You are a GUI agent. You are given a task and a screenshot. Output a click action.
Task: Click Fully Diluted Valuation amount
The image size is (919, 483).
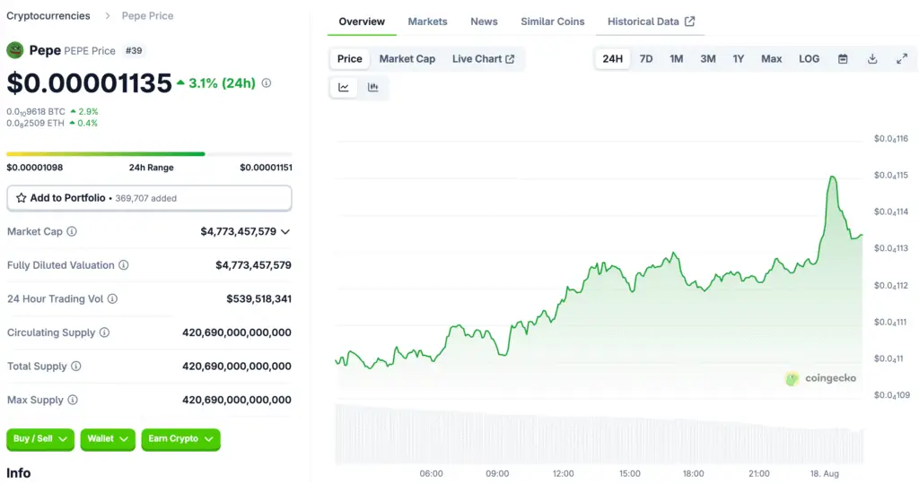[x=253, y=265]
